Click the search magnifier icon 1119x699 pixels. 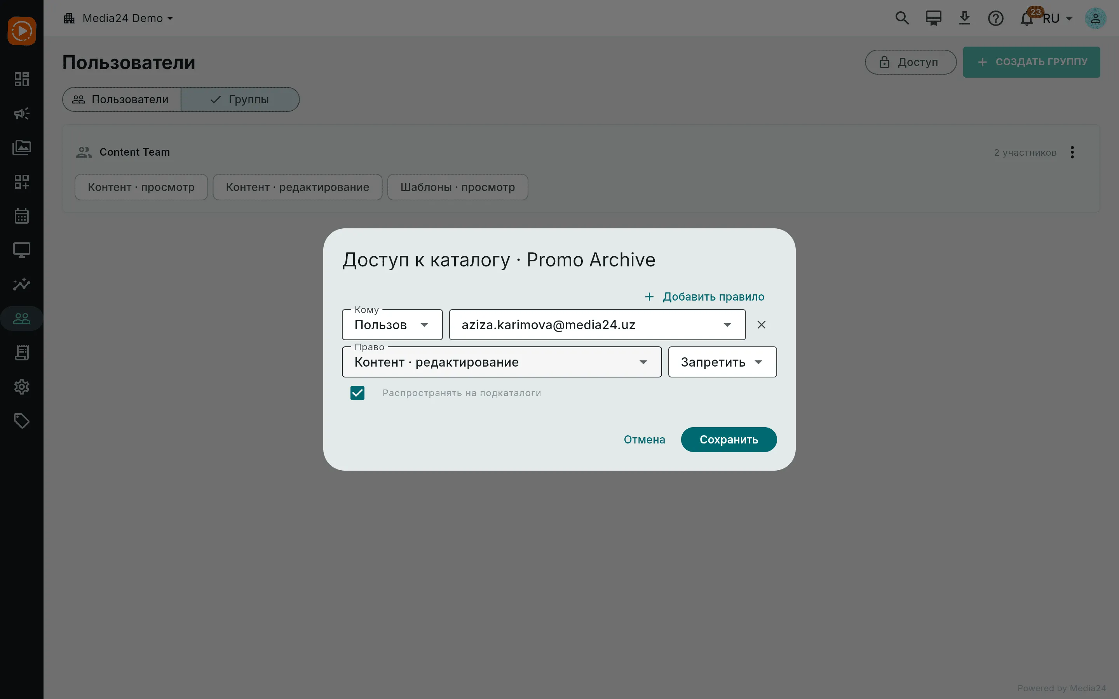tap(902, 18)
